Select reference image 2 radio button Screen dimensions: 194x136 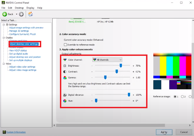[x=182, y=96]
